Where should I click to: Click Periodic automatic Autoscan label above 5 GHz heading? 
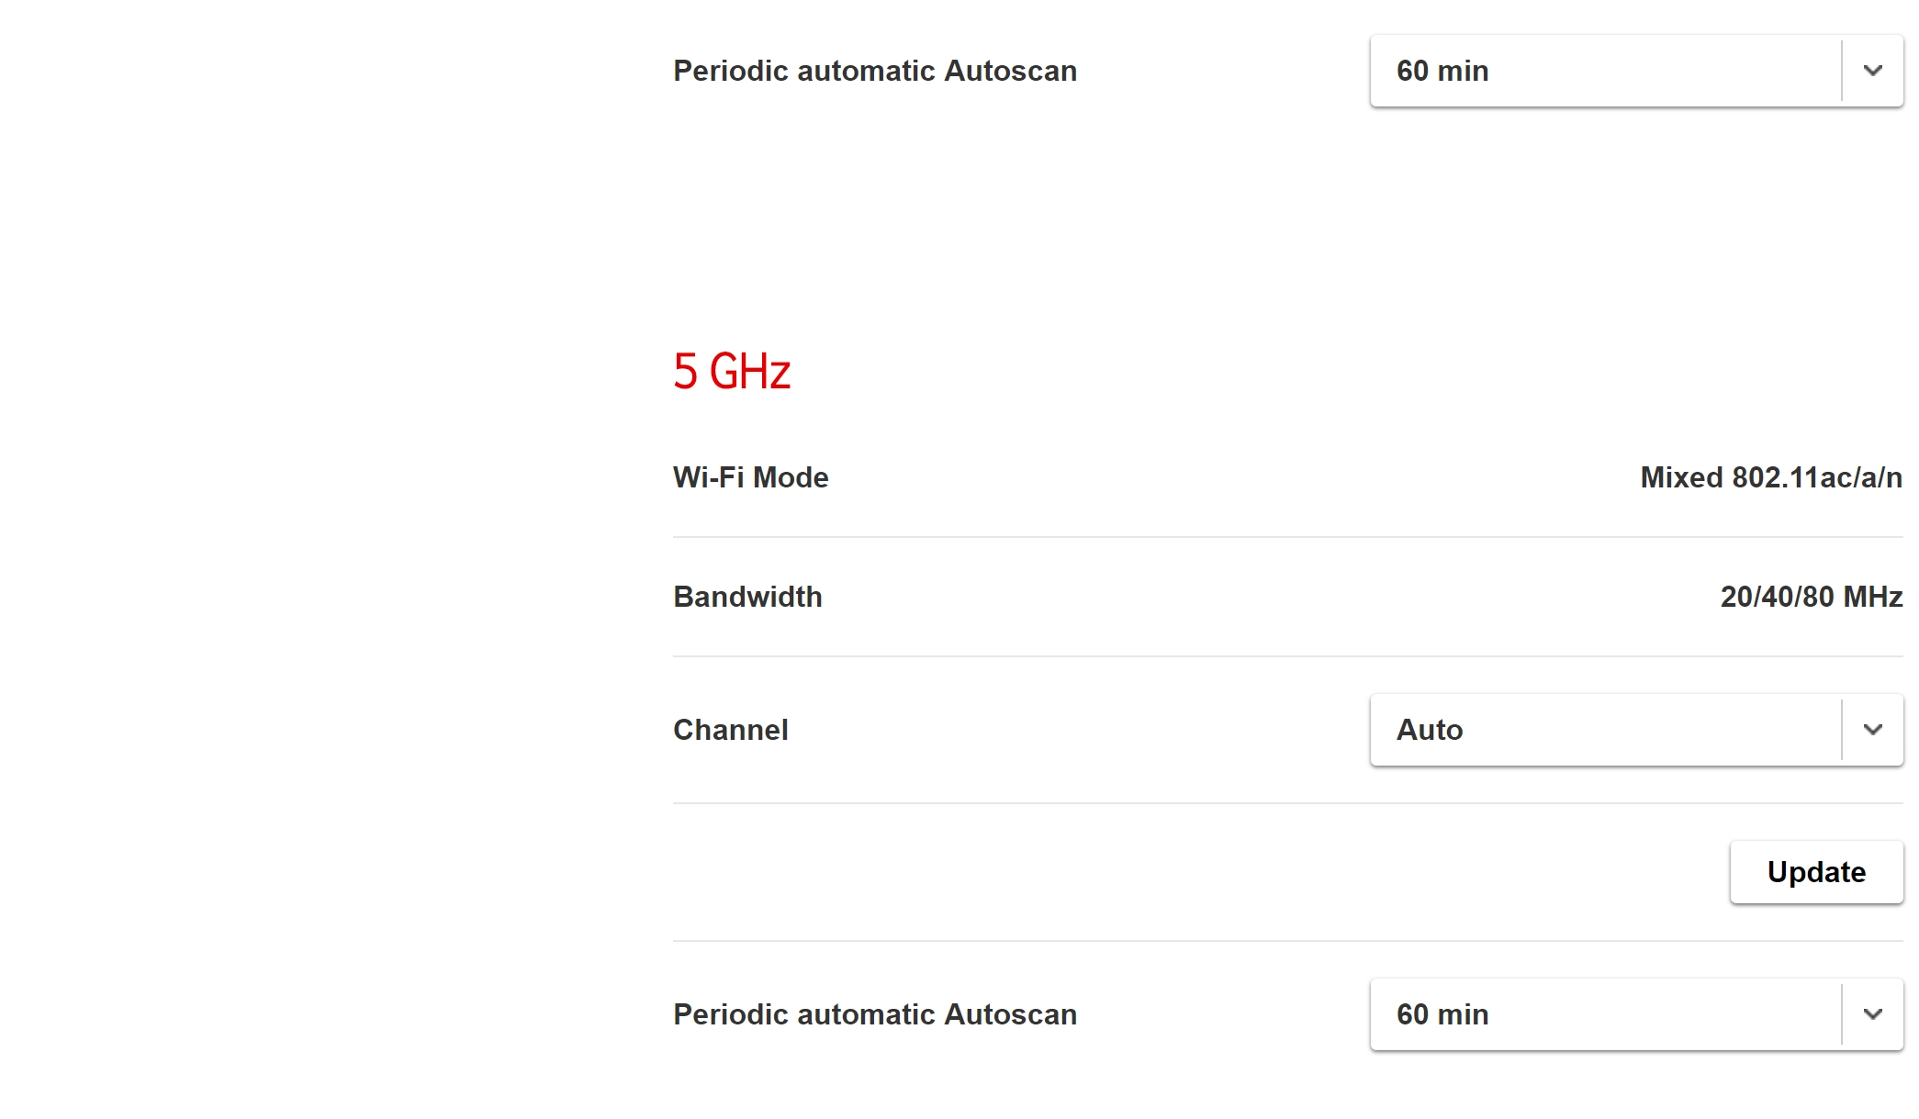point(874,71)
